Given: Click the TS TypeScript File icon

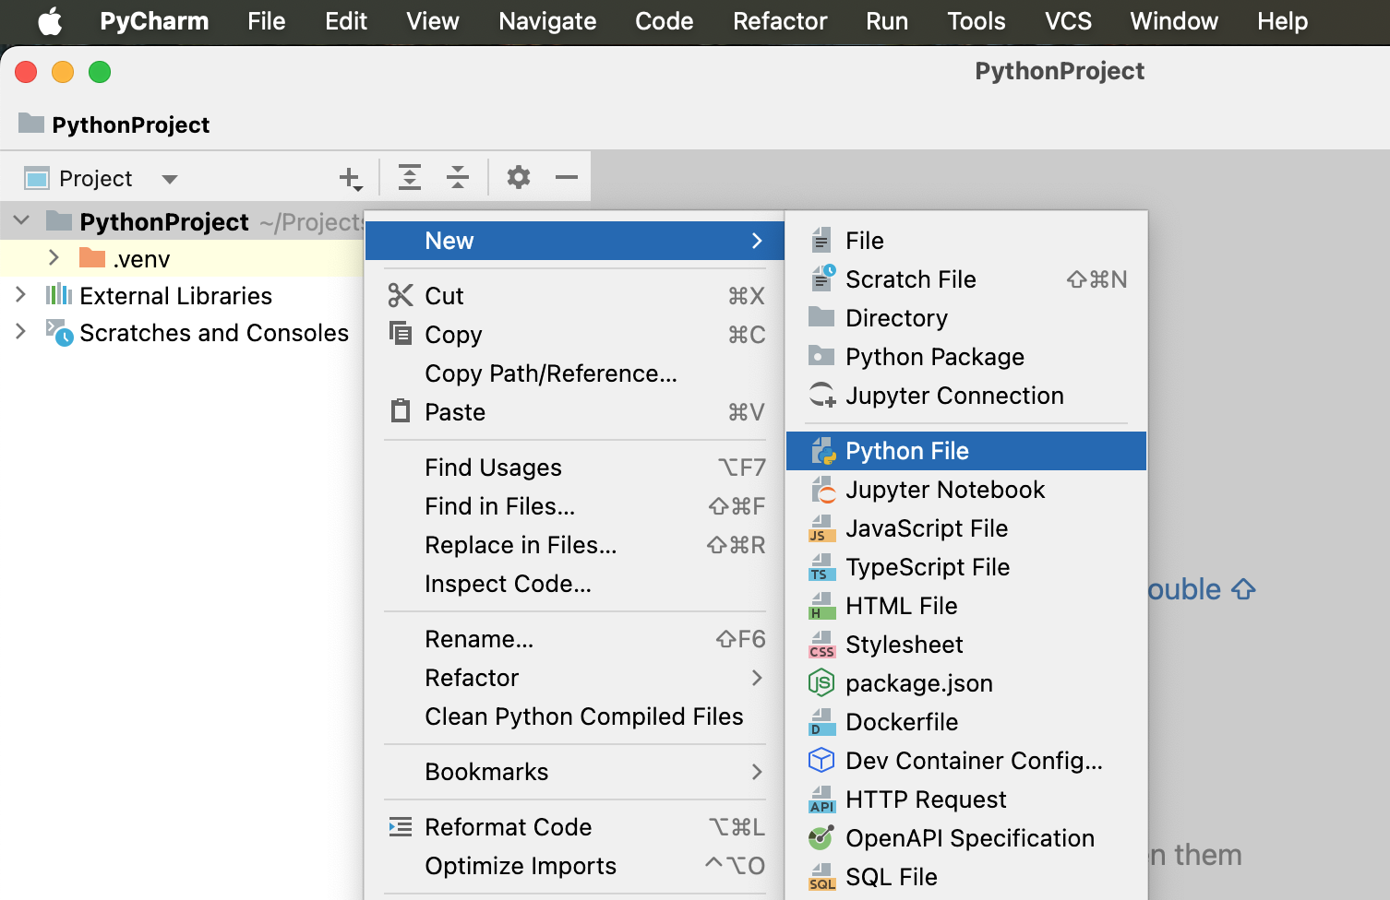Looking at the screenshot, I should pyautogui.click(x=820, y=567).
